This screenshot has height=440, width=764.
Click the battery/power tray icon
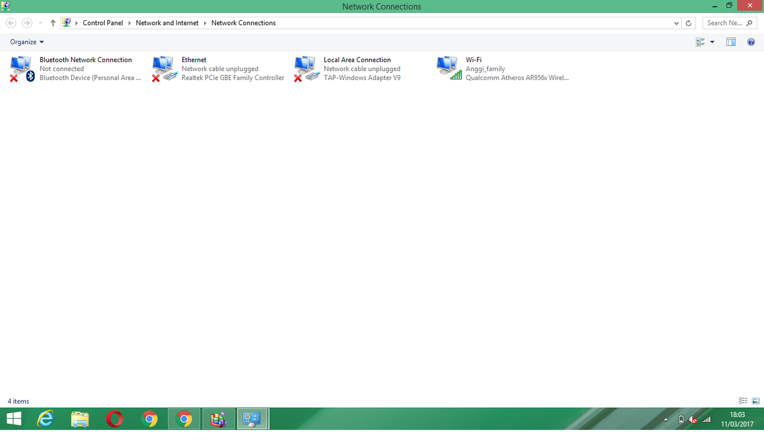[x=681, y=420]
